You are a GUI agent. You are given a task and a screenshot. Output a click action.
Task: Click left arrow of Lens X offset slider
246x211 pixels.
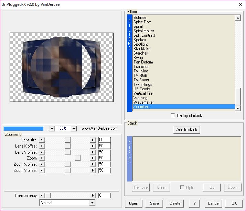click(x=42, y=146)
